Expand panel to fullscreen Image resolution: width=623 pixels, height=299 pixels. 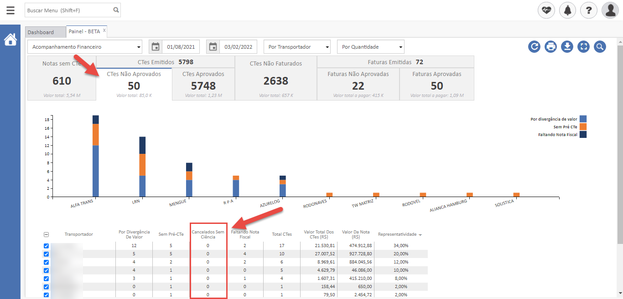pyautogui.click(x=583, y=46)
